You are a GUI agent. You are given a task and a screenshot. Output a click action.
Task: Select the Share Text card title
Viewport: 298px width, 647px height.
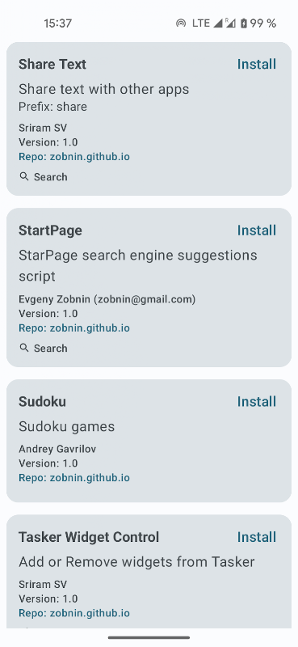coord(52,65)
